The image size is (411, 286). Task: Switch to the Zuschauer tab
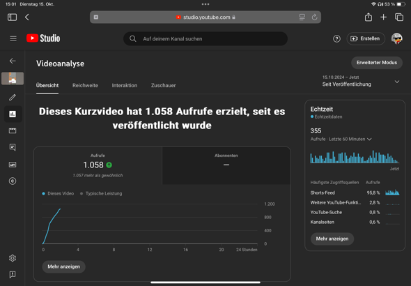pos(163,86)
